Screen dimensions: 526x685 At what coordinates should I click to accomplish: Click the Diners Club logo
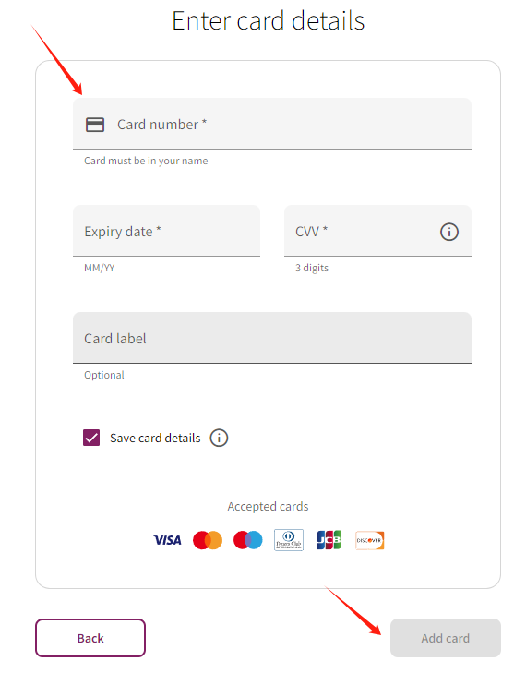(x=289, y=540)
